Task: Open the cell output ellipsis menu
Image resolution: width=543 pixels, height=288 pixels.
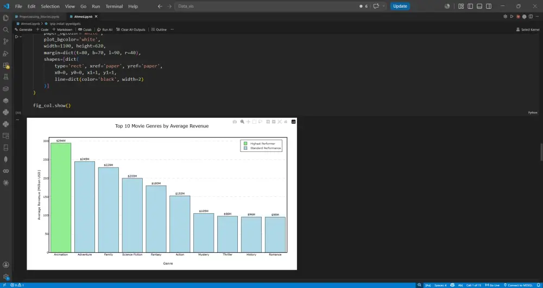Action: pos(17,120)
